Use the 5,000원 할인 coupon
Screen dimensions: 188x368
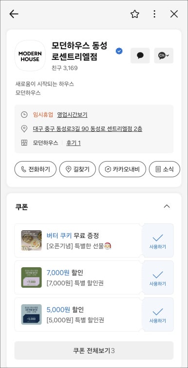click(x=158, y=314)
